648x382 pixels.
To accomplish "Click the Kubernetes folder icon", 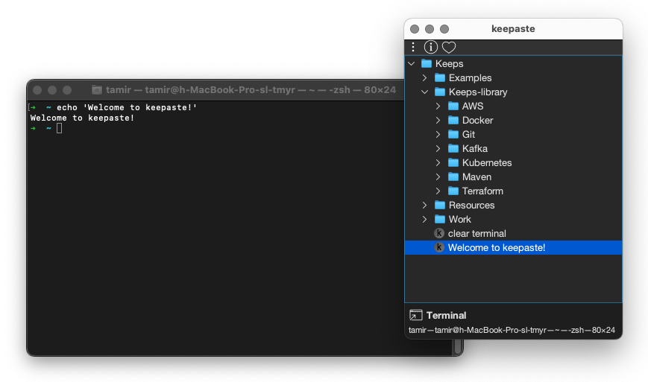I will tap(453, 162).
